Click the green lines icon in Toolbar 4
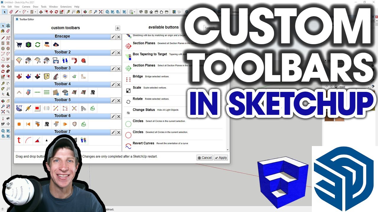 point(47,92)
